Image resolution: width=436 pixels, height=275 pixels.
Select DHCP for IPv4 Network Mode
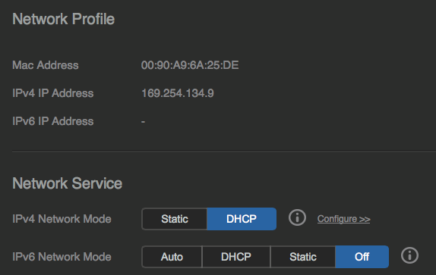tap(242, 219)
